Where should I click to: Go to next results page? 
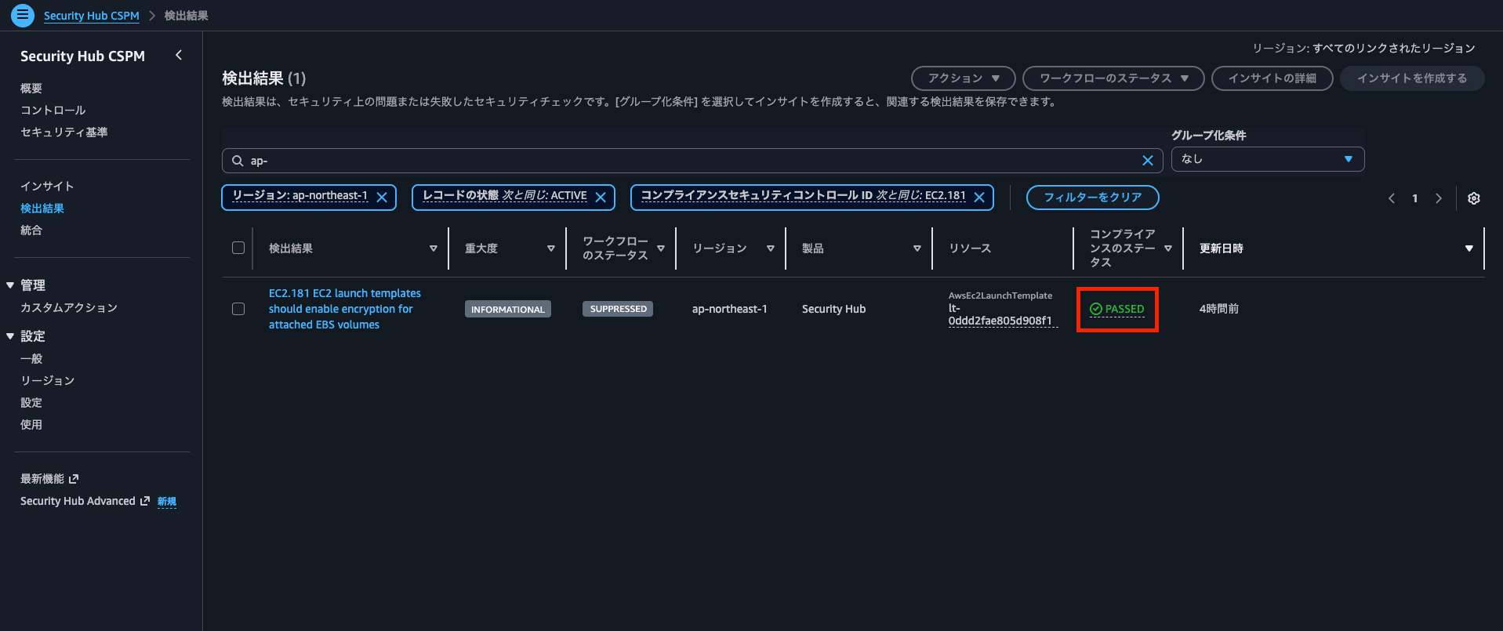[1439, 198]
